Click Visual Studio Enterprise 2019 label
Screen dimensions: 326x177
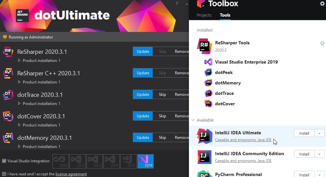(246, 62)
